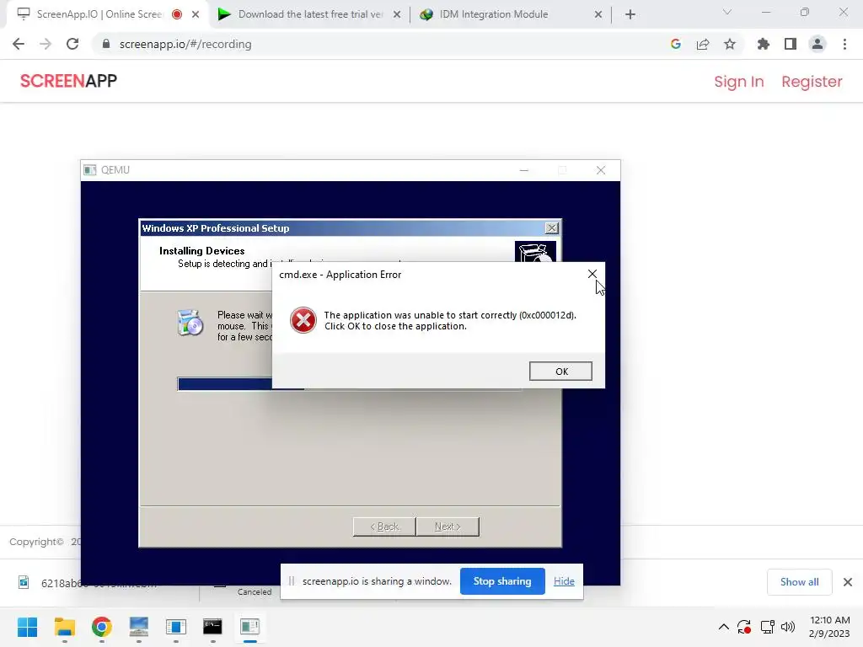The image size is (863, 647).
Task: Click the Back button in XP Setup
Action: tap(384, 527)
